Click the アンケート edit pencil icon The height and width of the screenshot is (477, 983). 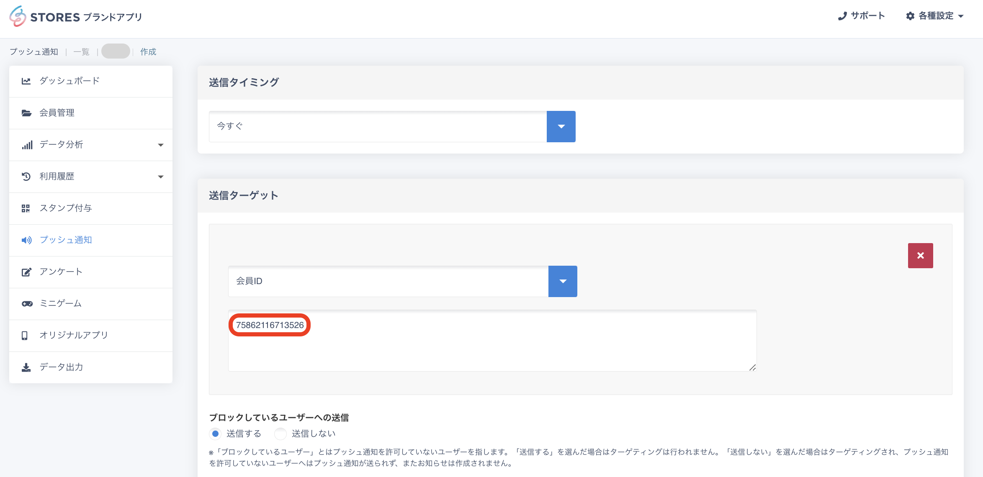[x=26, y=272]
